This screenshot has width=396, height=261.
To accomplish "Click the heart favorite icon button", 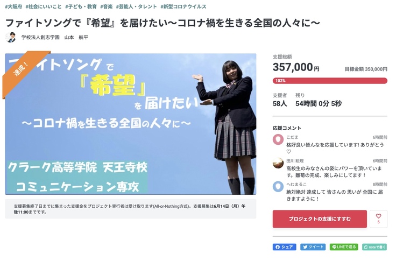I will (378, 219).
